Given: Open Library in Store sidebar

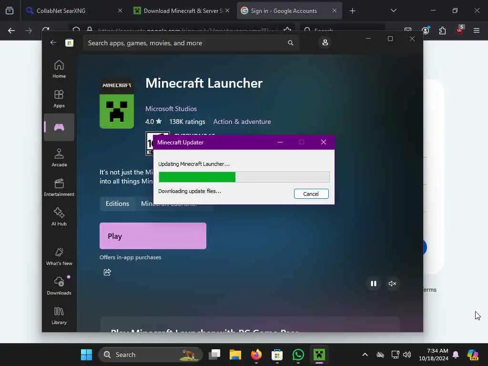Looking at the screenshot, I should click(59, 315).
